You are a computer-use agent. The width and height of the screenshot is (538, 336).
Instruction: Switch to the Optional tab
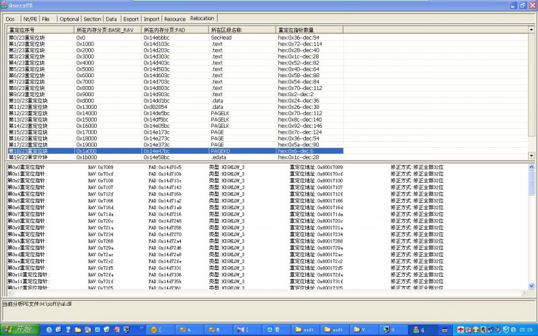pos(69,19)
